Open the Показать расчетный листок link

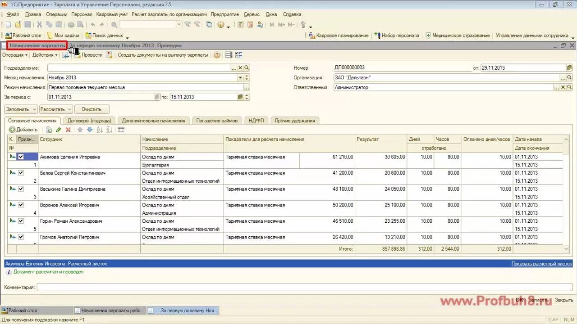click(542, 264)
